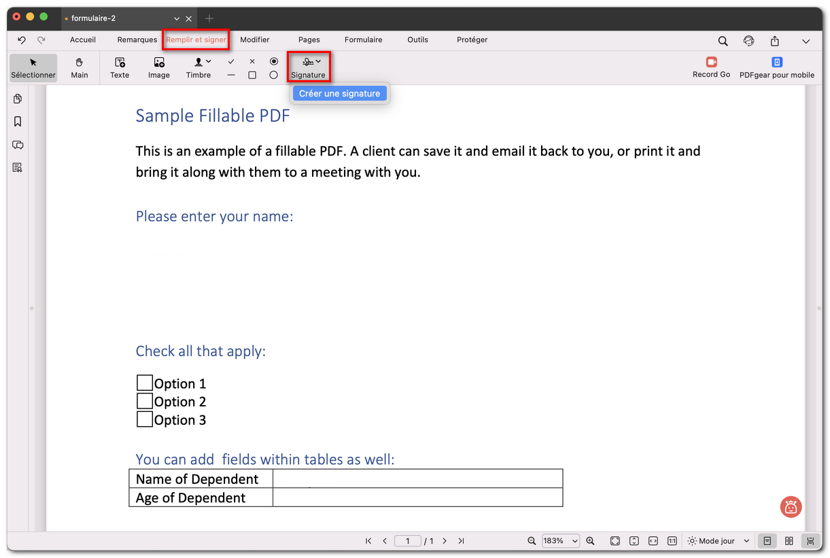Open PDFgear pour mobile
The height and width of the screenshot is (558, 830).
(x=777, y=67)
